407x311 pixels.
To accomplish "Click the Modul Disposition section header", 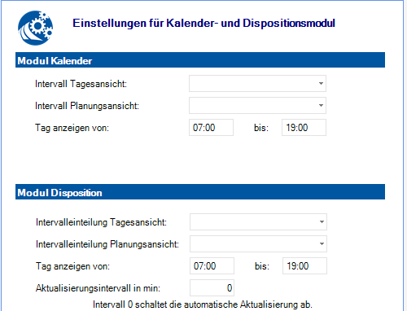I will (200, 192).
